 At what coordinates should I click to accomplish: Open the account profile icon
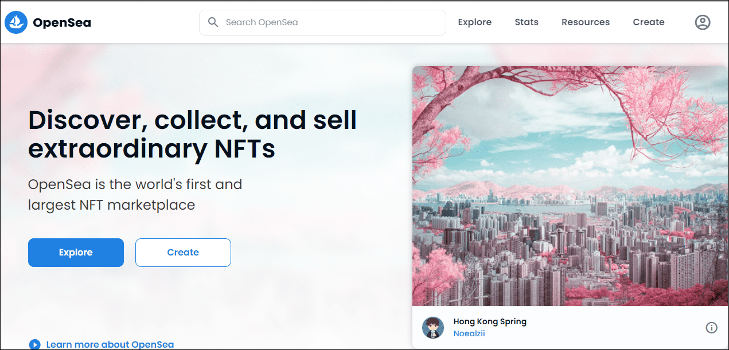pyautogui.click(x=703, y=22)
